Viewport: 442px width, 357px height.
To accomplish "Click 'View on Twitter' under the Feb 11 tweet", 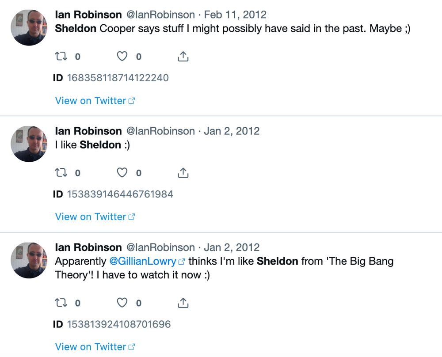I will point(91,101).
